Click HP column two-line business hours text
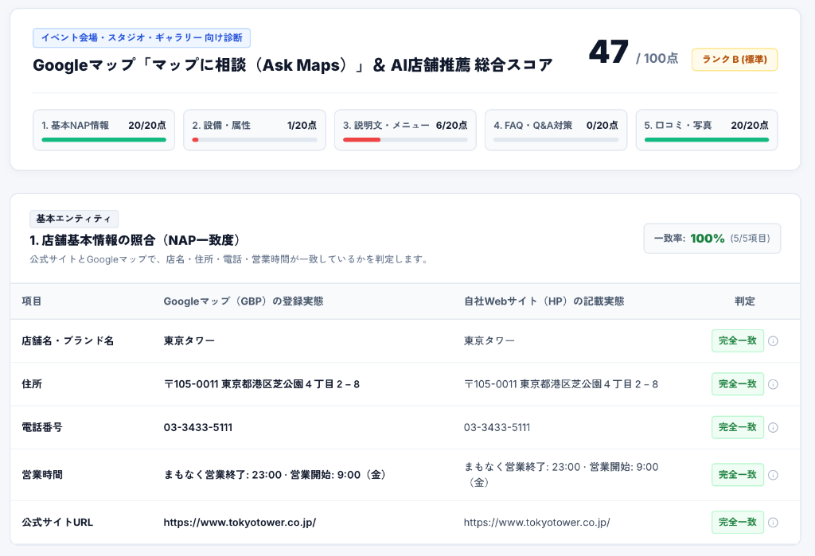Image resolution: width=815 pixels, height=556 pixels. click(561, 474)
